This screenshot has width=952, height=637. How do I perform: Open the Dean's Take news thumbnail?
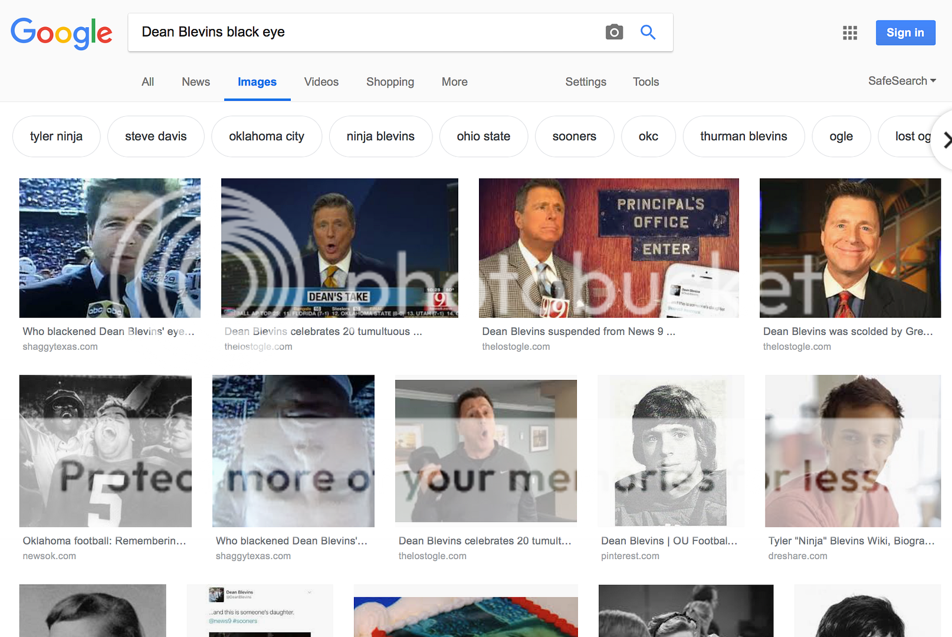pos(339,248)
